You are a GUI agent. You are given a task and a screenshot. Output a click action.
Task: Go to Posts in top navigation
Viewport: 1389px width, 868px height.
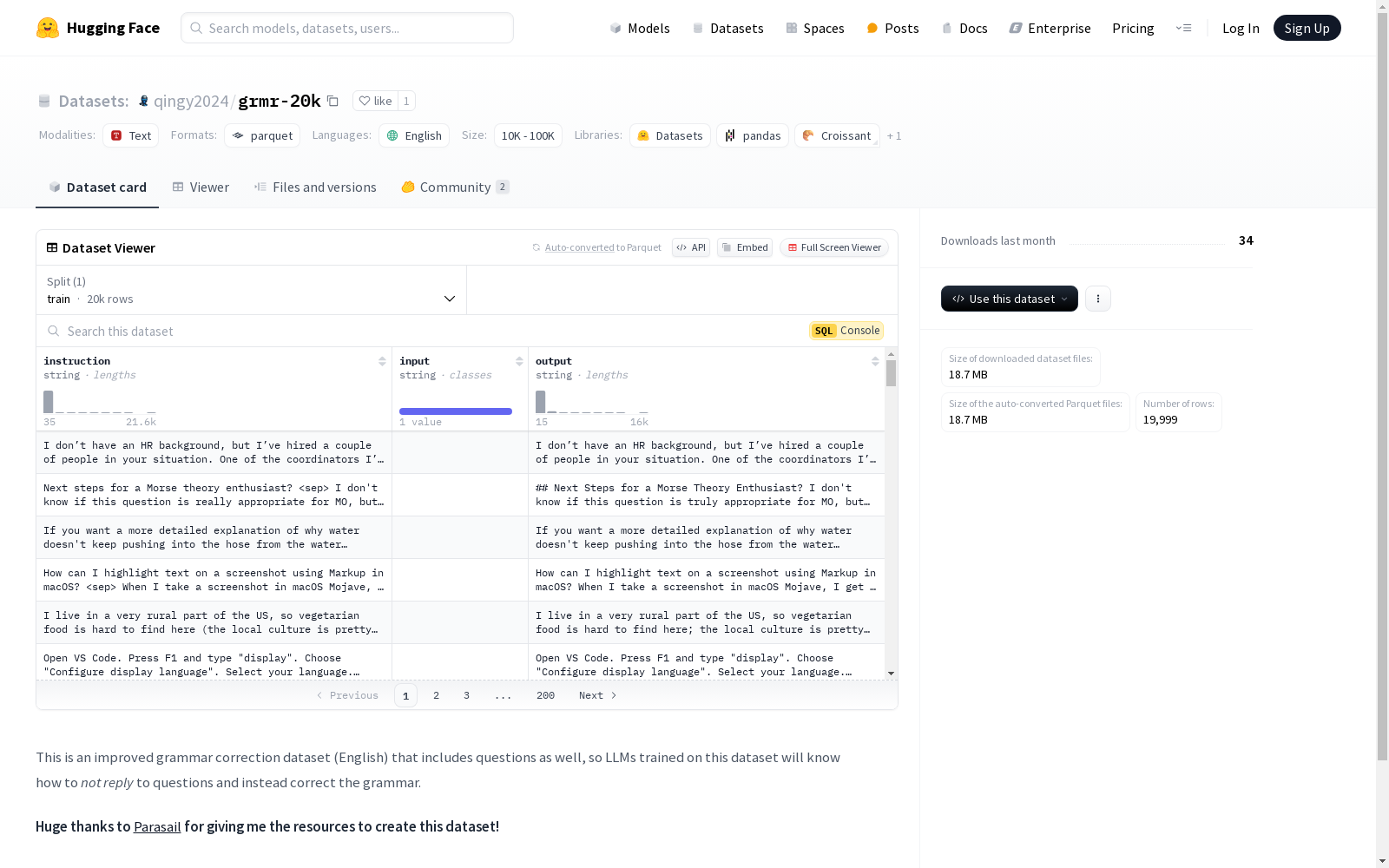[x=892, y=28]
